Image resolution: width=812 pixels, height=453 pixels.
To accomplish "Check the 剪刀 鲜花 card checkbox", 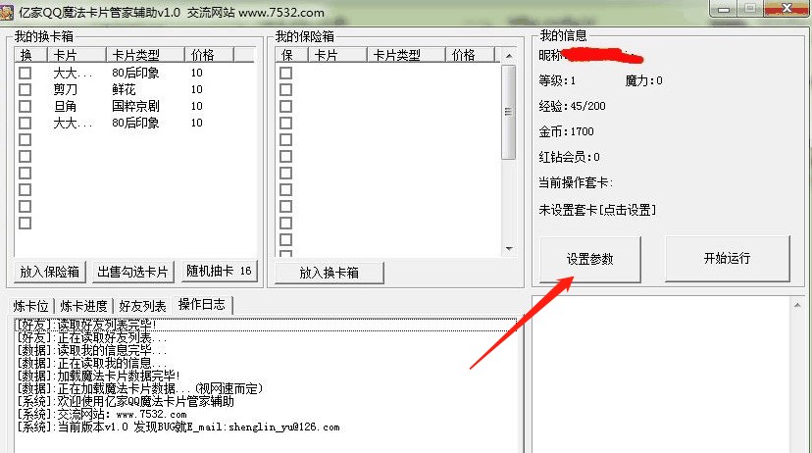I will pyautogui.click(x=25, y=89).
